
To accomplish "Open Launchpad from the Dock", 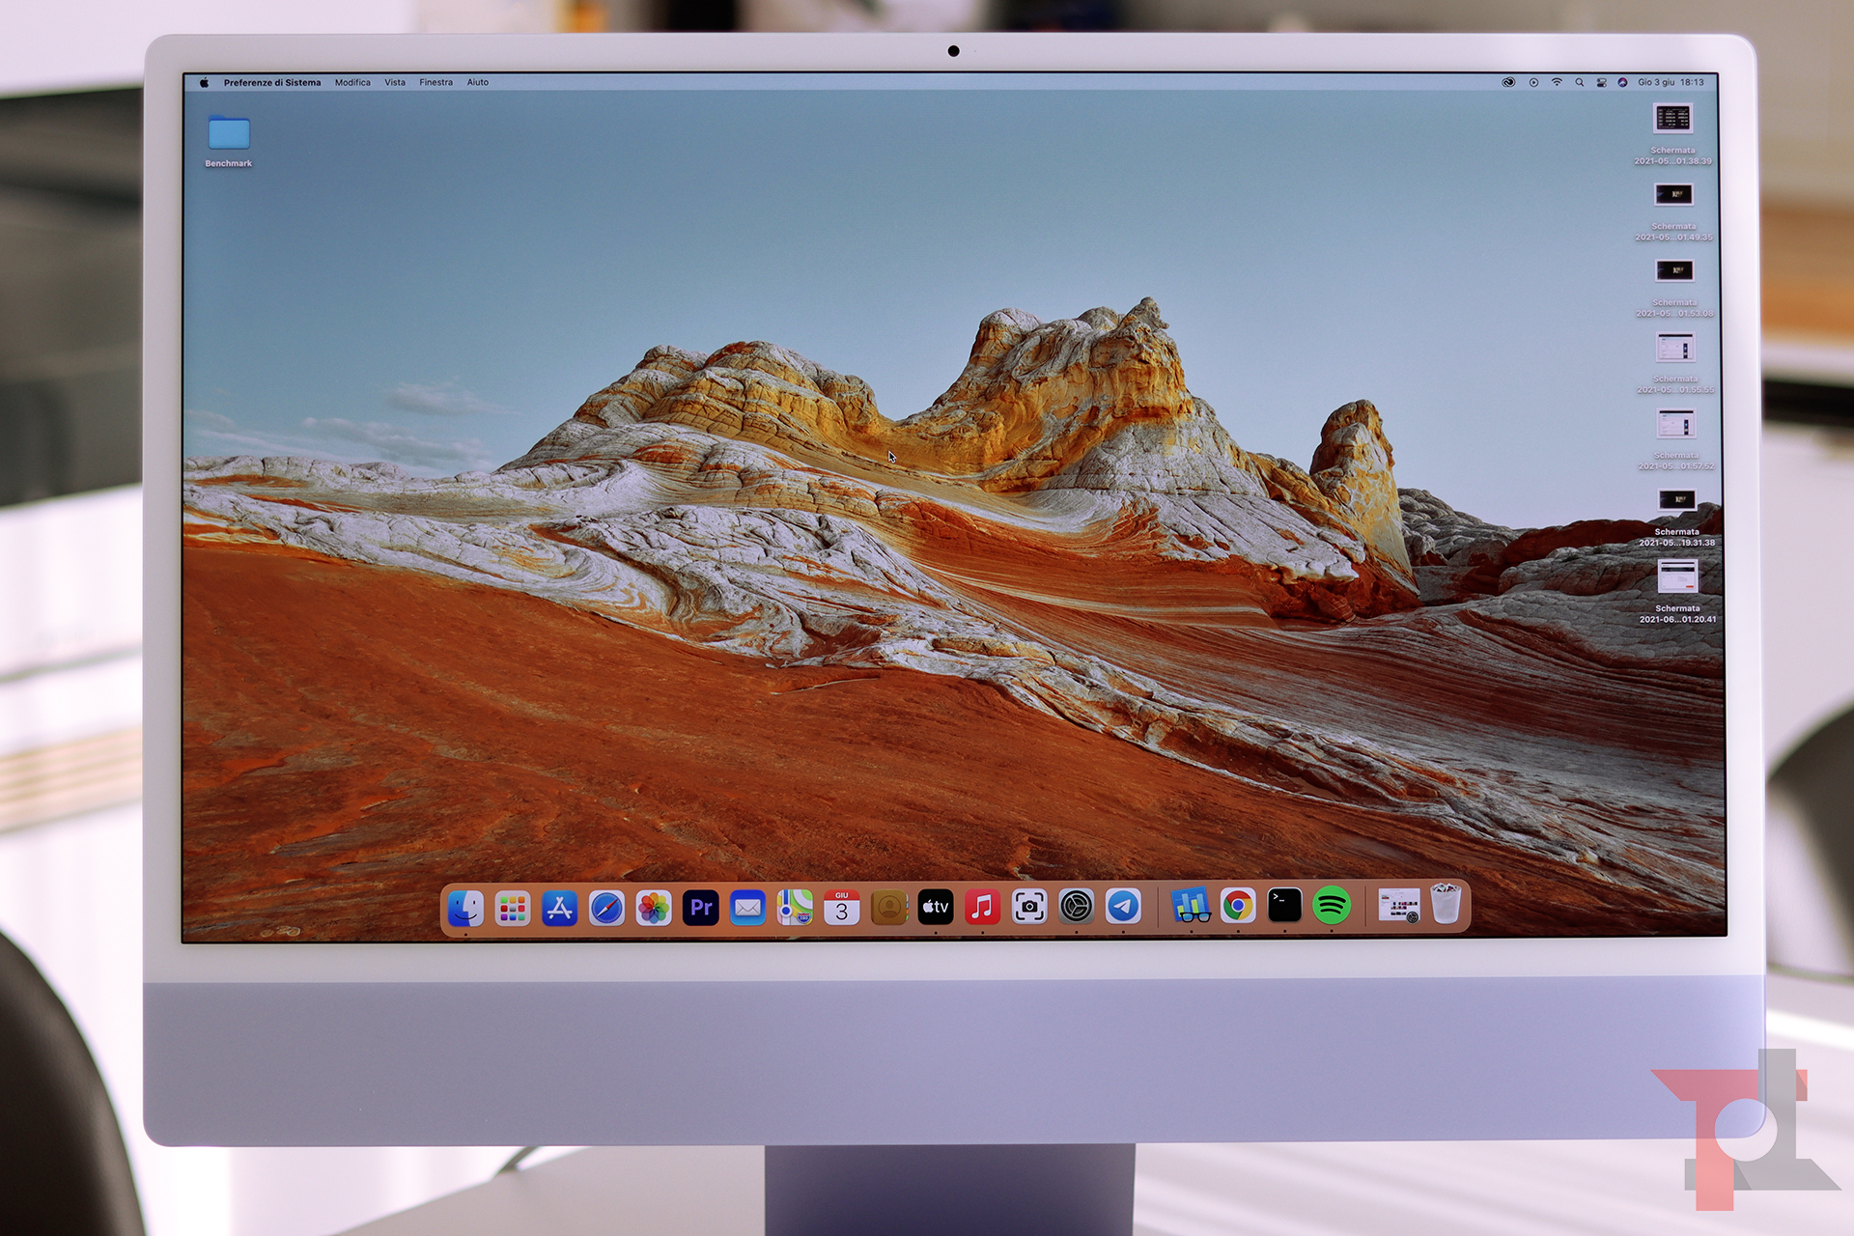I will 513,908.
